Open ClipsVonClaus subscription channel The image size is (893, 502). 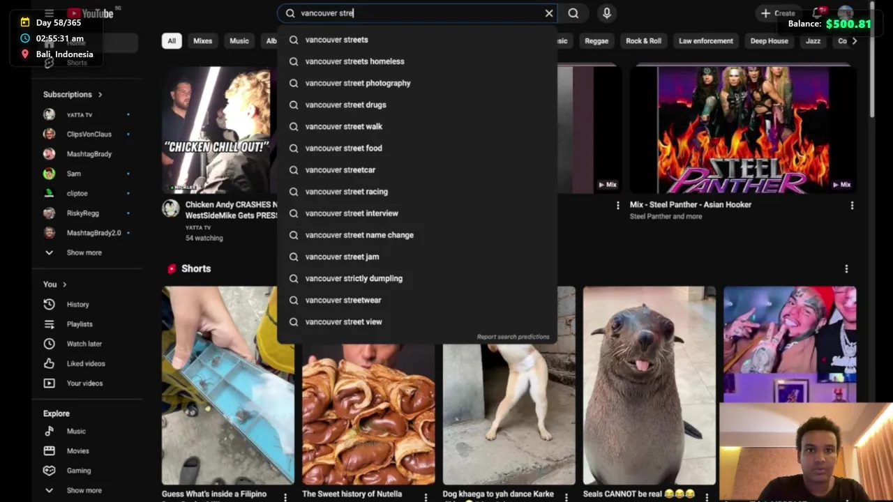point(87,134)
